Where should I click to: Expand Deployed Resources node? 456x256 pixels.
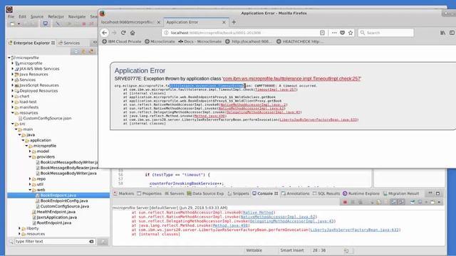pyautogui.click(x=13, y=91)
